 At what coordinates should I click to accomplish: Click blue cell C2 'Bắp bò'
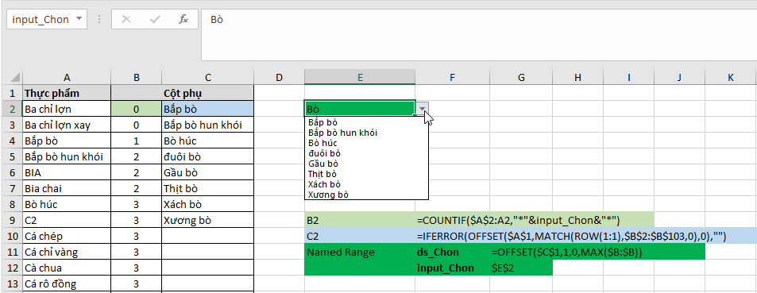[x=207, y=109]
